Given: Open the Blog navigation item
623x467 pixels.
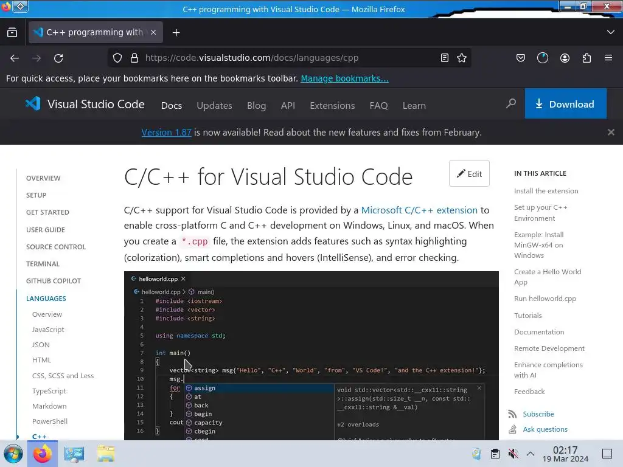Looking at the screenshot, I should pos(256,106).
